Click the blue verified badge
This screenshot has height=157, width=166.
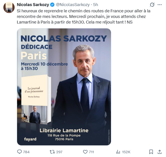(53, 5)
